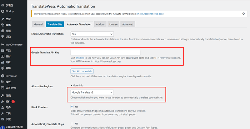Click the Google Translate API Key field
This screenshot has height=129, width=250.
click(105, 53)
